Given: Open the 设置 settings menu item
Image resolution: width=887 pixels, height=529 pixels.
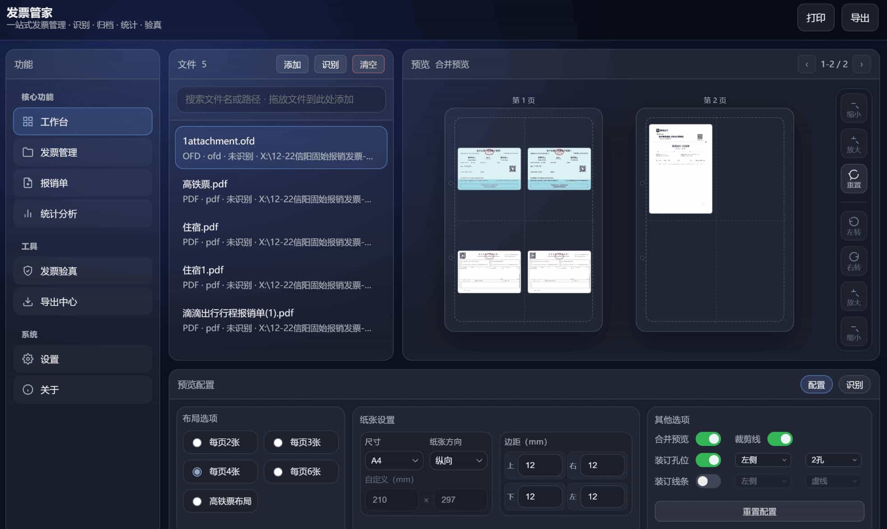Looking at the screenshot, I should [x=49, y=359].
